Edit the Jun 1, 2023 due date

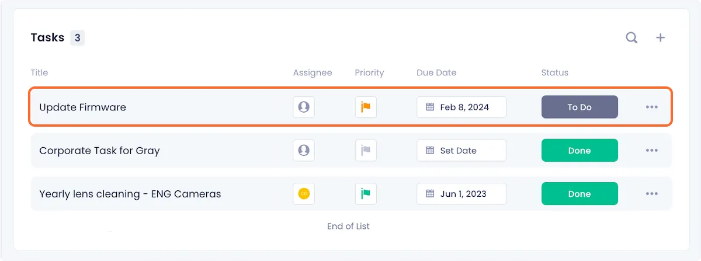461,193
